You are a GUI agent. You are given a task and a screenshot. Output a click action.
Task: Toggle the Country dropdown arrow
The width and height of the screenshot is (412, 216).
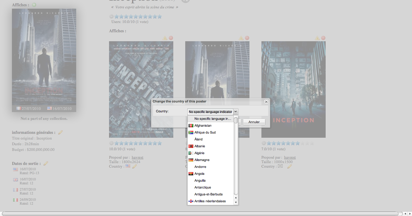click(x=236, y=112)
